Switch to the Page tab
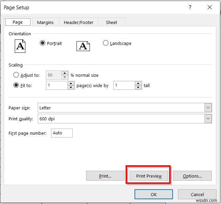 coord(18,22)
